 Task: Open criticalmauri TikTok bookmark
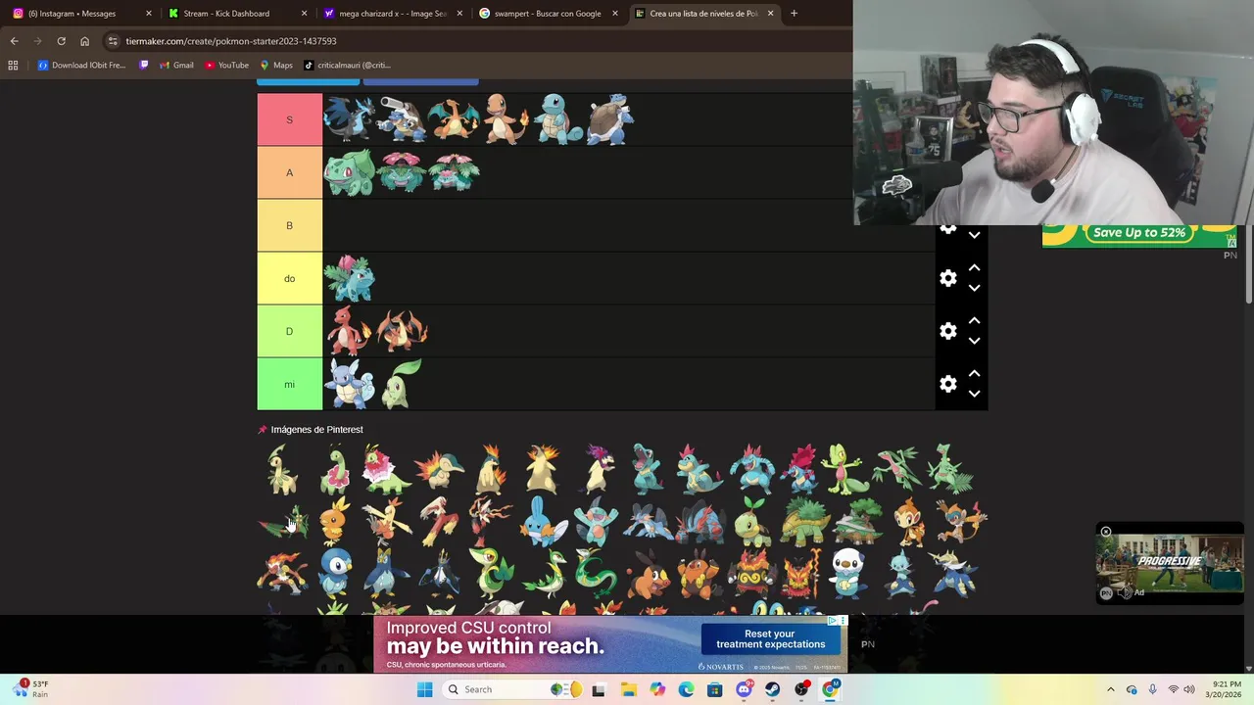point(347,66)
